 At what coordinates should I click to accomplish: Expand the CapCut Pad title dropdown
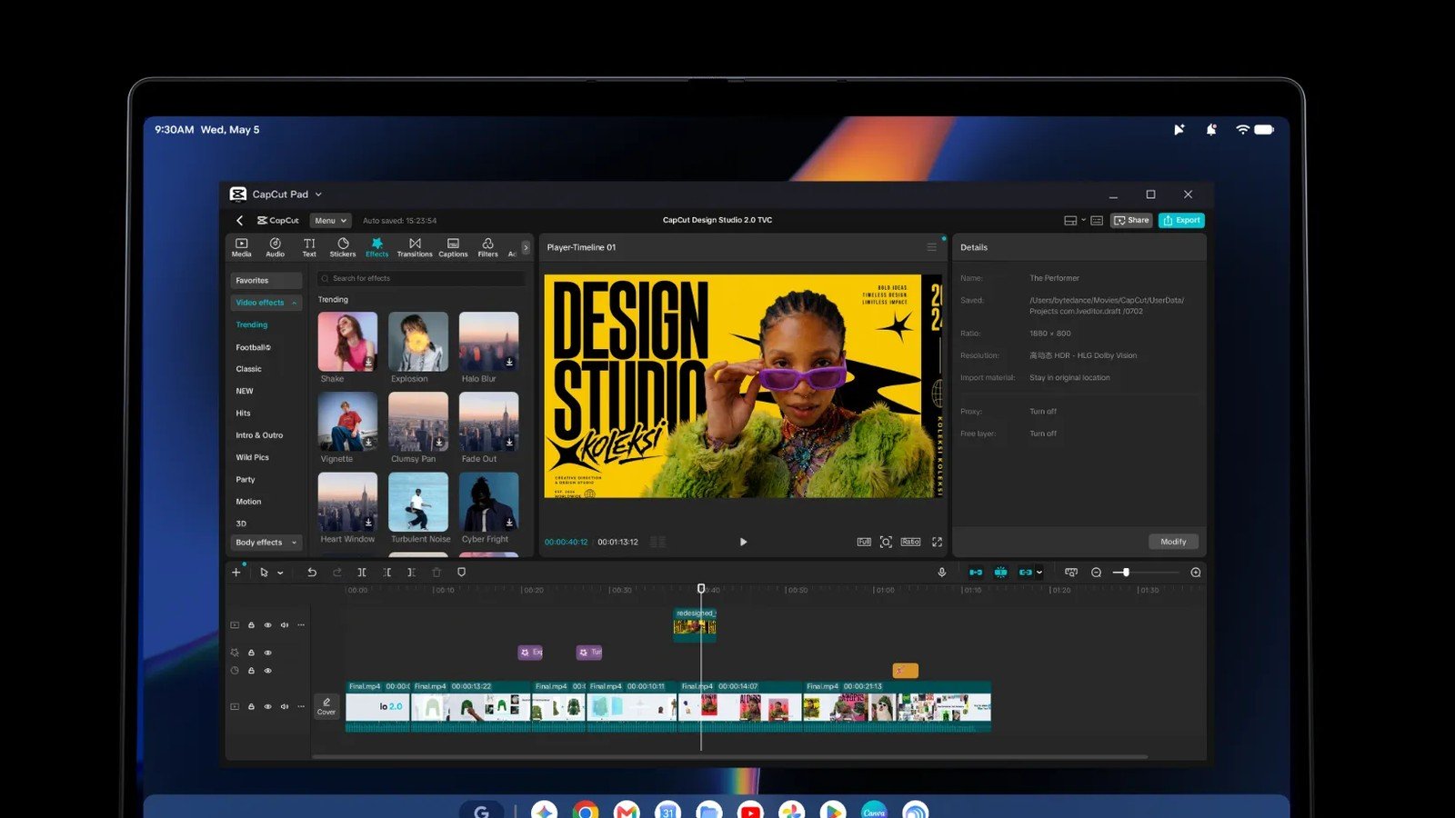pyautogui.click(x=318, y=195)
